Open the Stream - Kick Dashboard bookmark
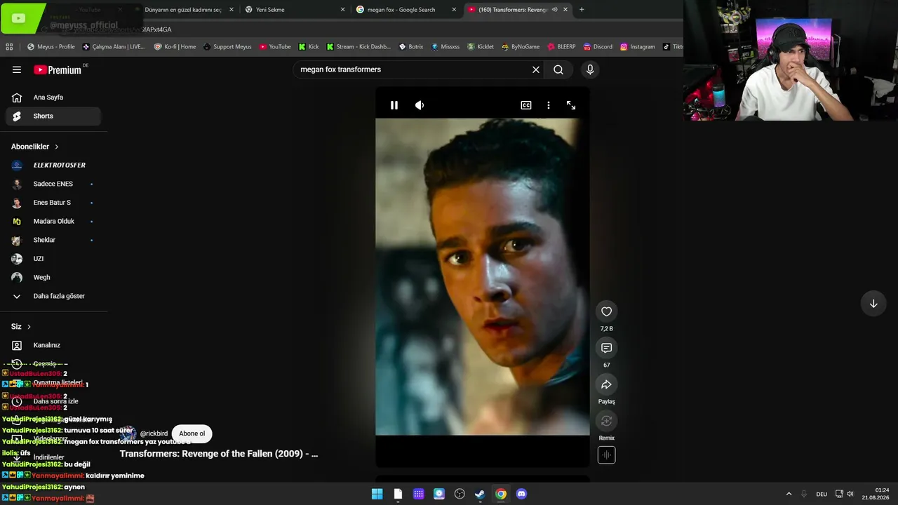 click(x=358, y=47)
